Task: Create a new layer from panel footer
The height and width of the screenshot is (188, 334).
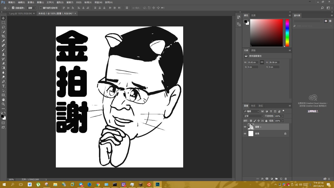Action: (281, 179)
